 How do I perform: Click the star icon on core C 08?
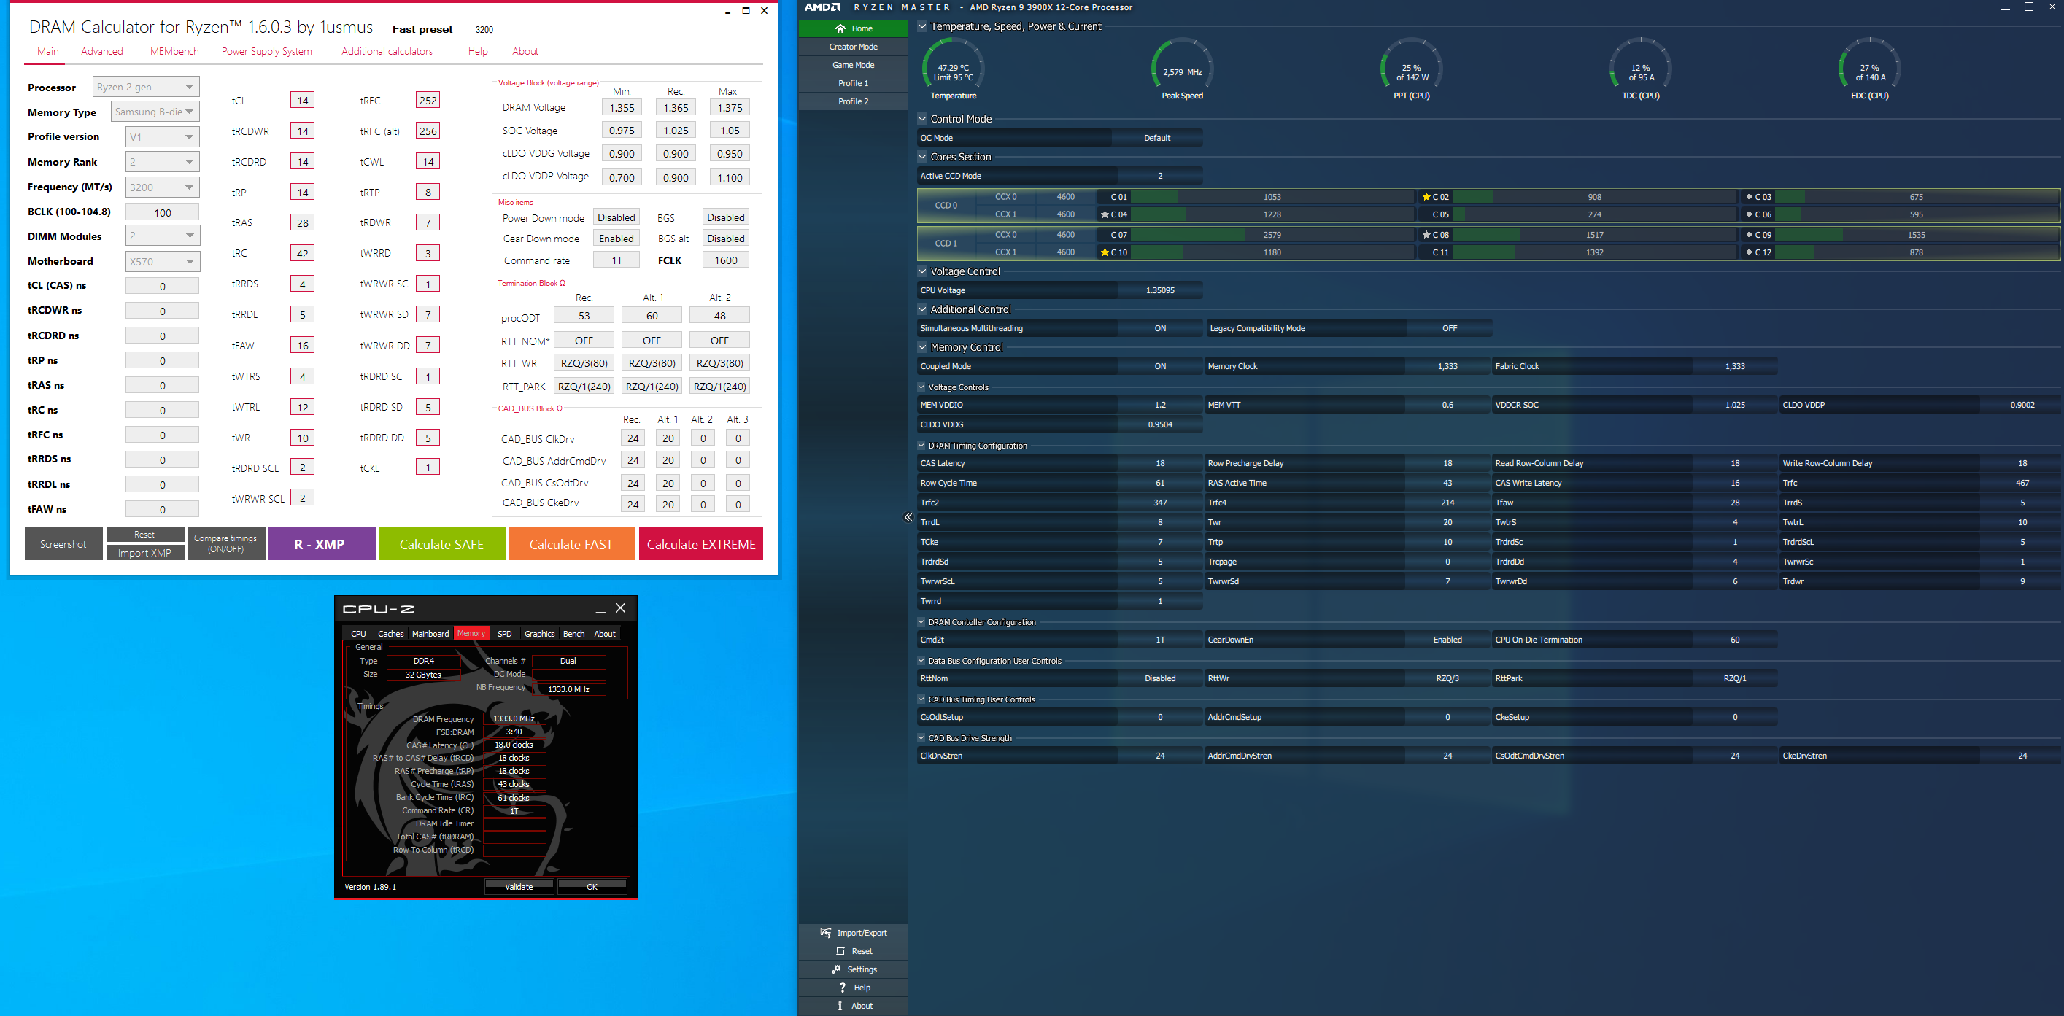click(1426, 235)
